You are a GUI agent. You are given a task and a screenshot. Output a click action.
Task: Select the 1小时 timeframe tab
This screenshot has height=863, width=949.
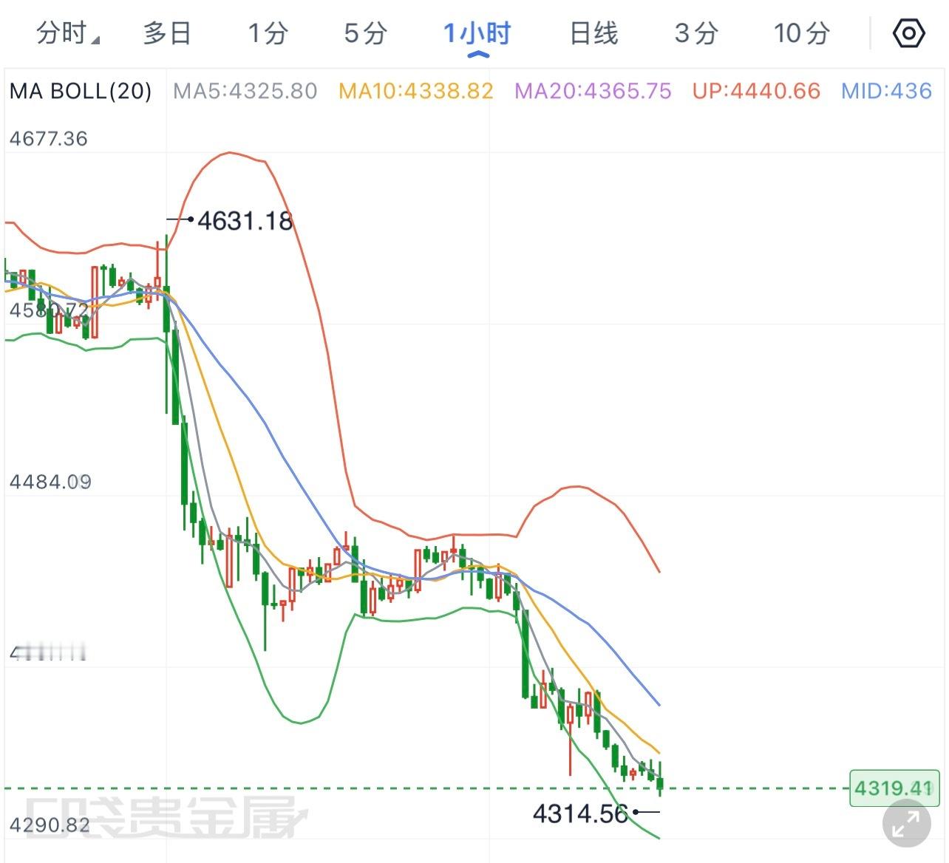477,33
